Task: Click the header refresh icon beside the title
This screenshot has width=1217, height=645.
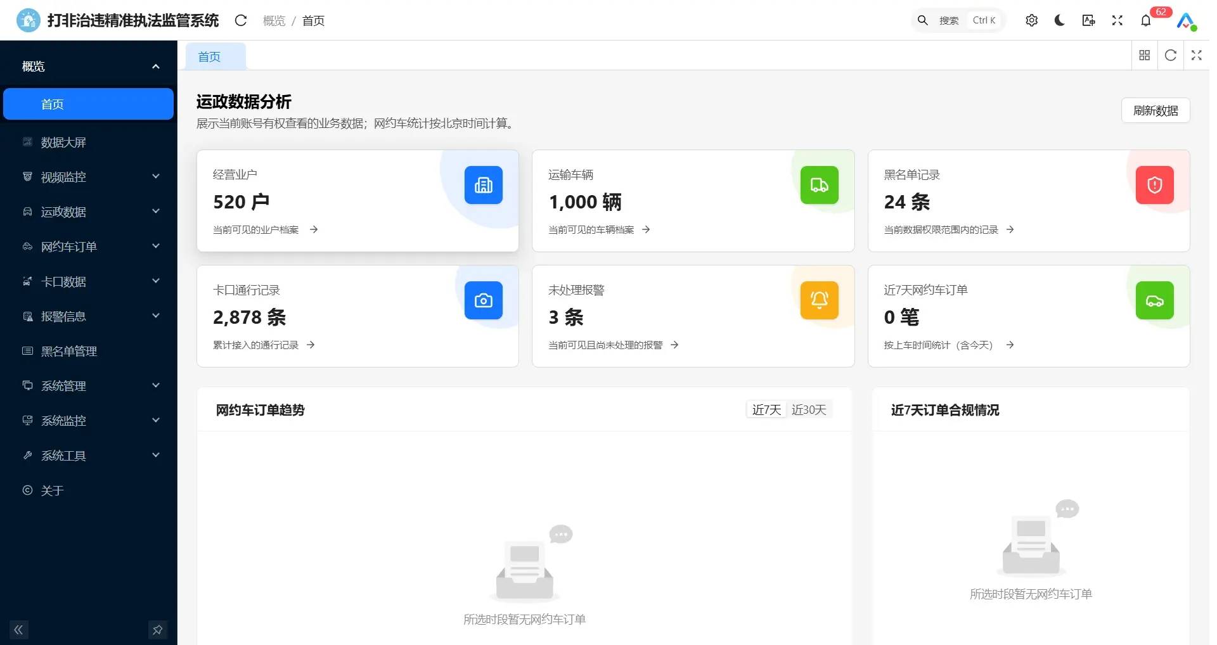Action: (x=240, y=20)
